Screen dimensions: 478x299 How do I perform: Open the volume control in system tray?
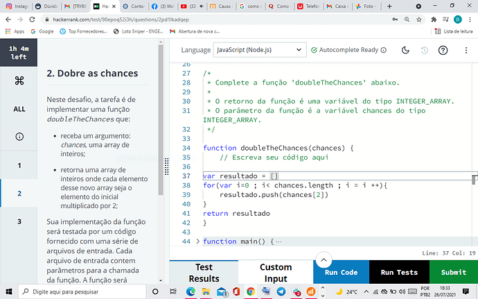click(402, 291)
